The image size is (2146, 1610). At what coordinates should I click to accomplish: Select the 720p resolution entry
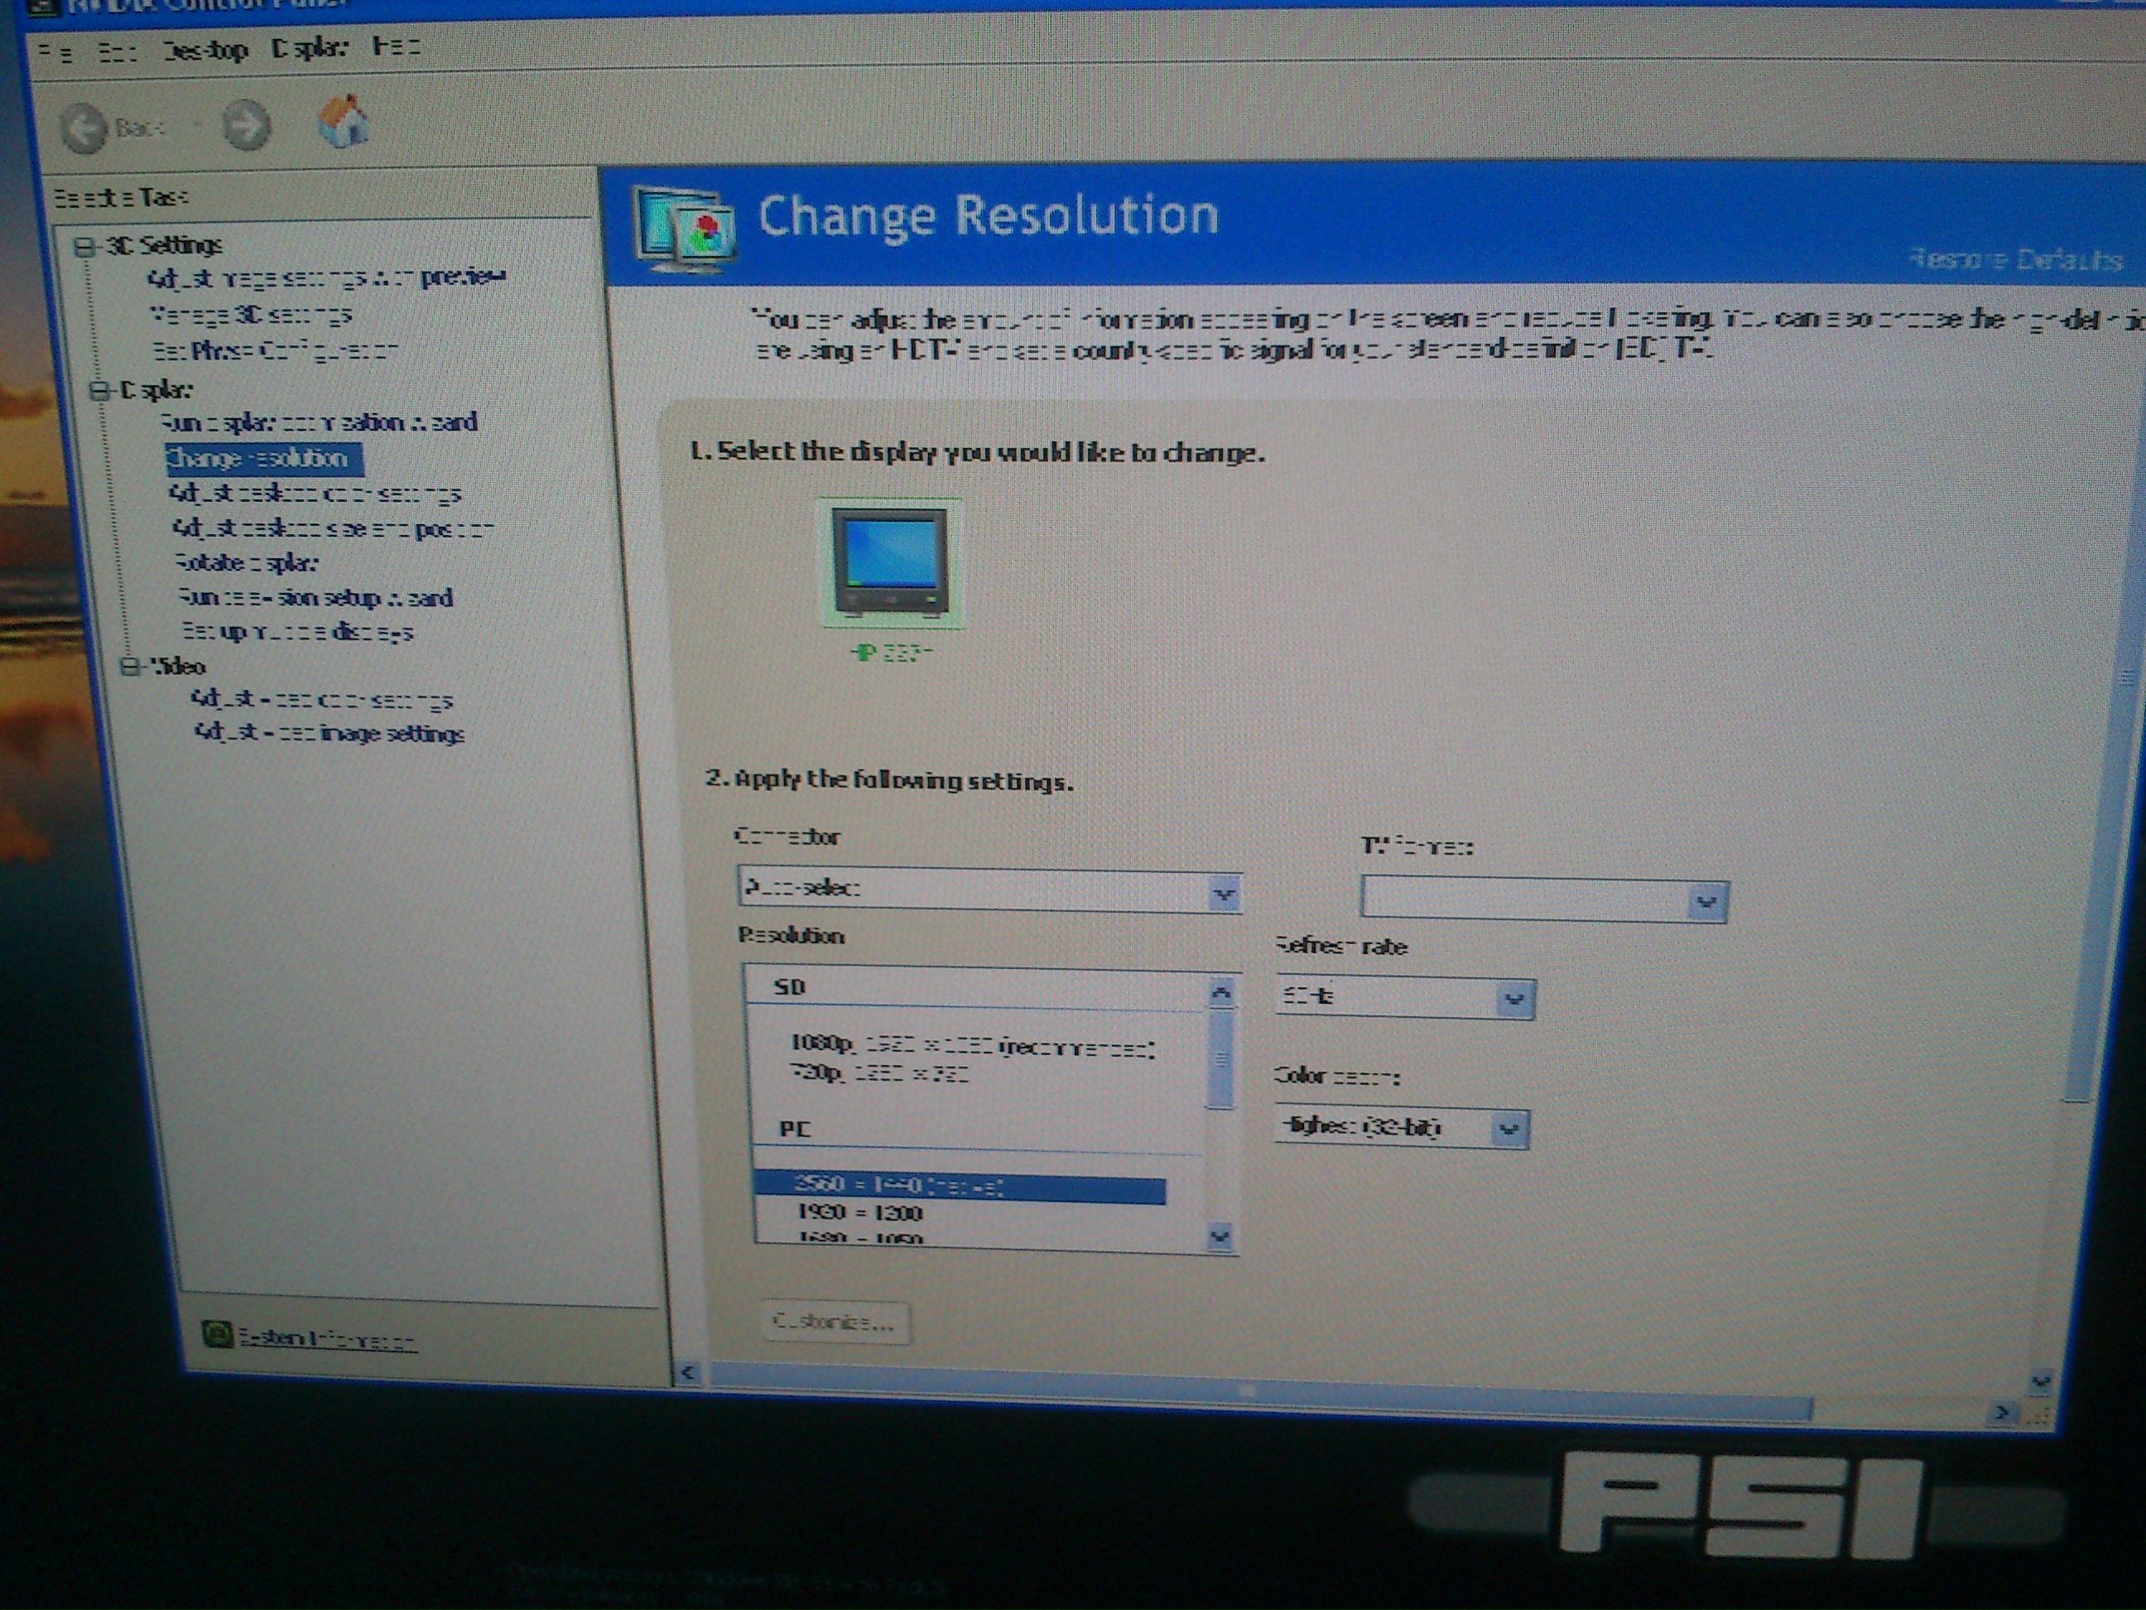879,1073
